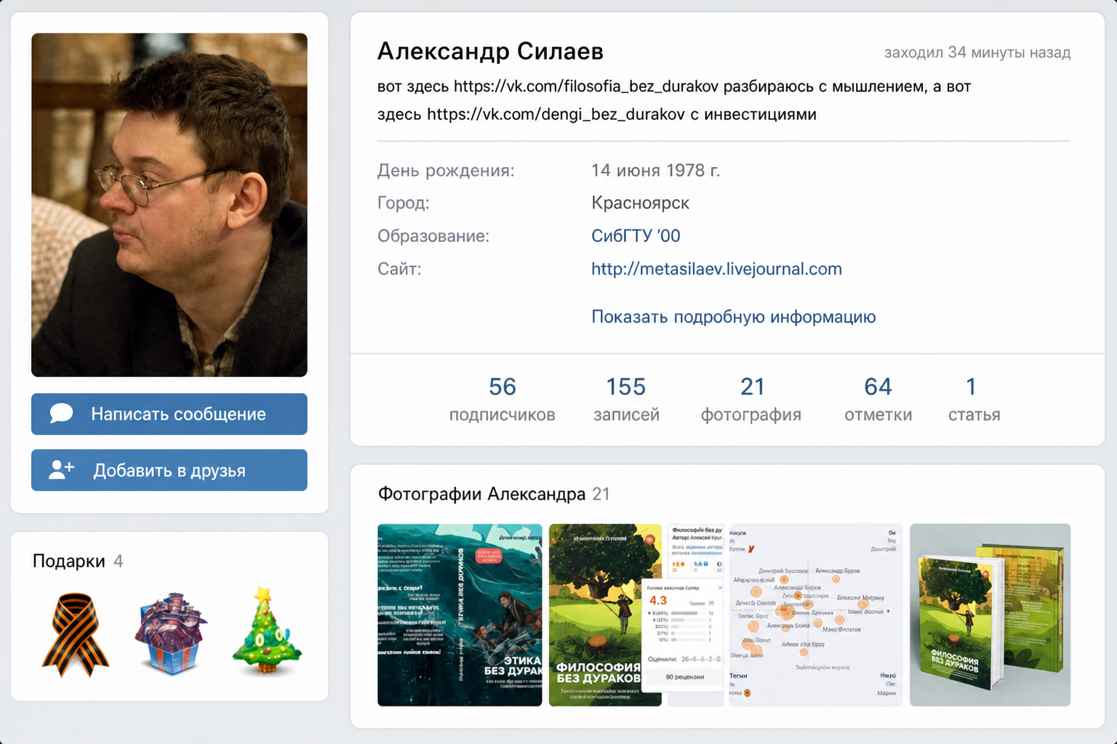Click the add-person friend icon

pyautogui.click(x=61, y=470)
